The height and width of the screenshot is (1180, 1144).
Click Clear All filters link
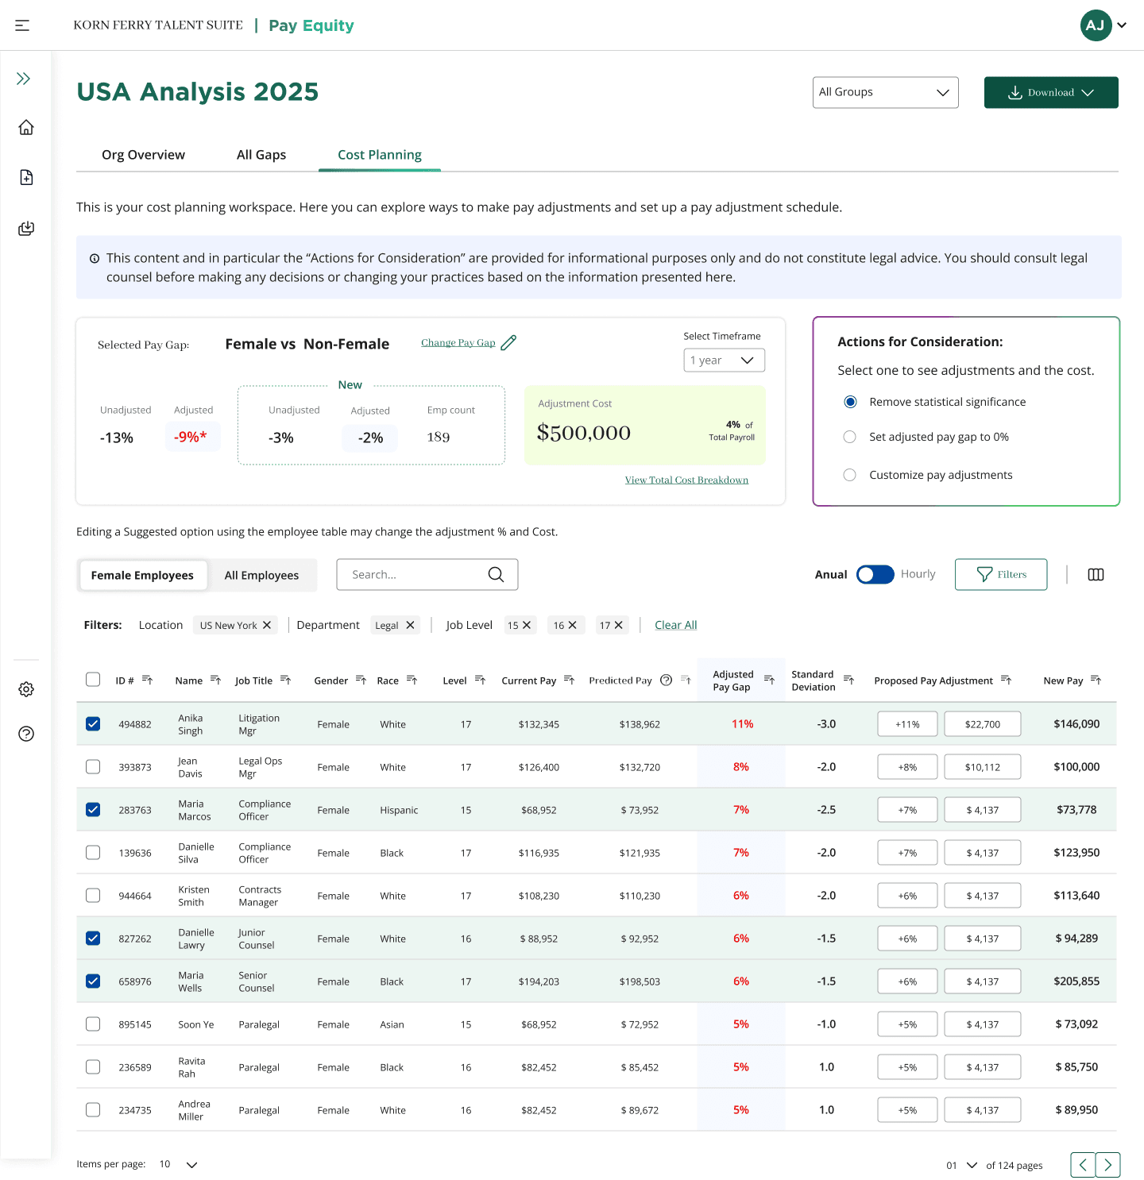(676, 625)
